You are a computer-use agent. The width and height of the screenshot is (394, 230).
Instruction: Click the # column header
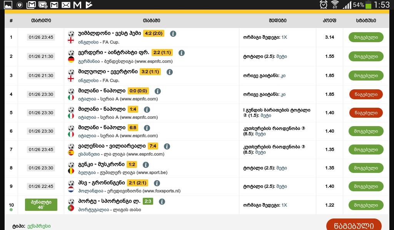[x=11, y=21]
